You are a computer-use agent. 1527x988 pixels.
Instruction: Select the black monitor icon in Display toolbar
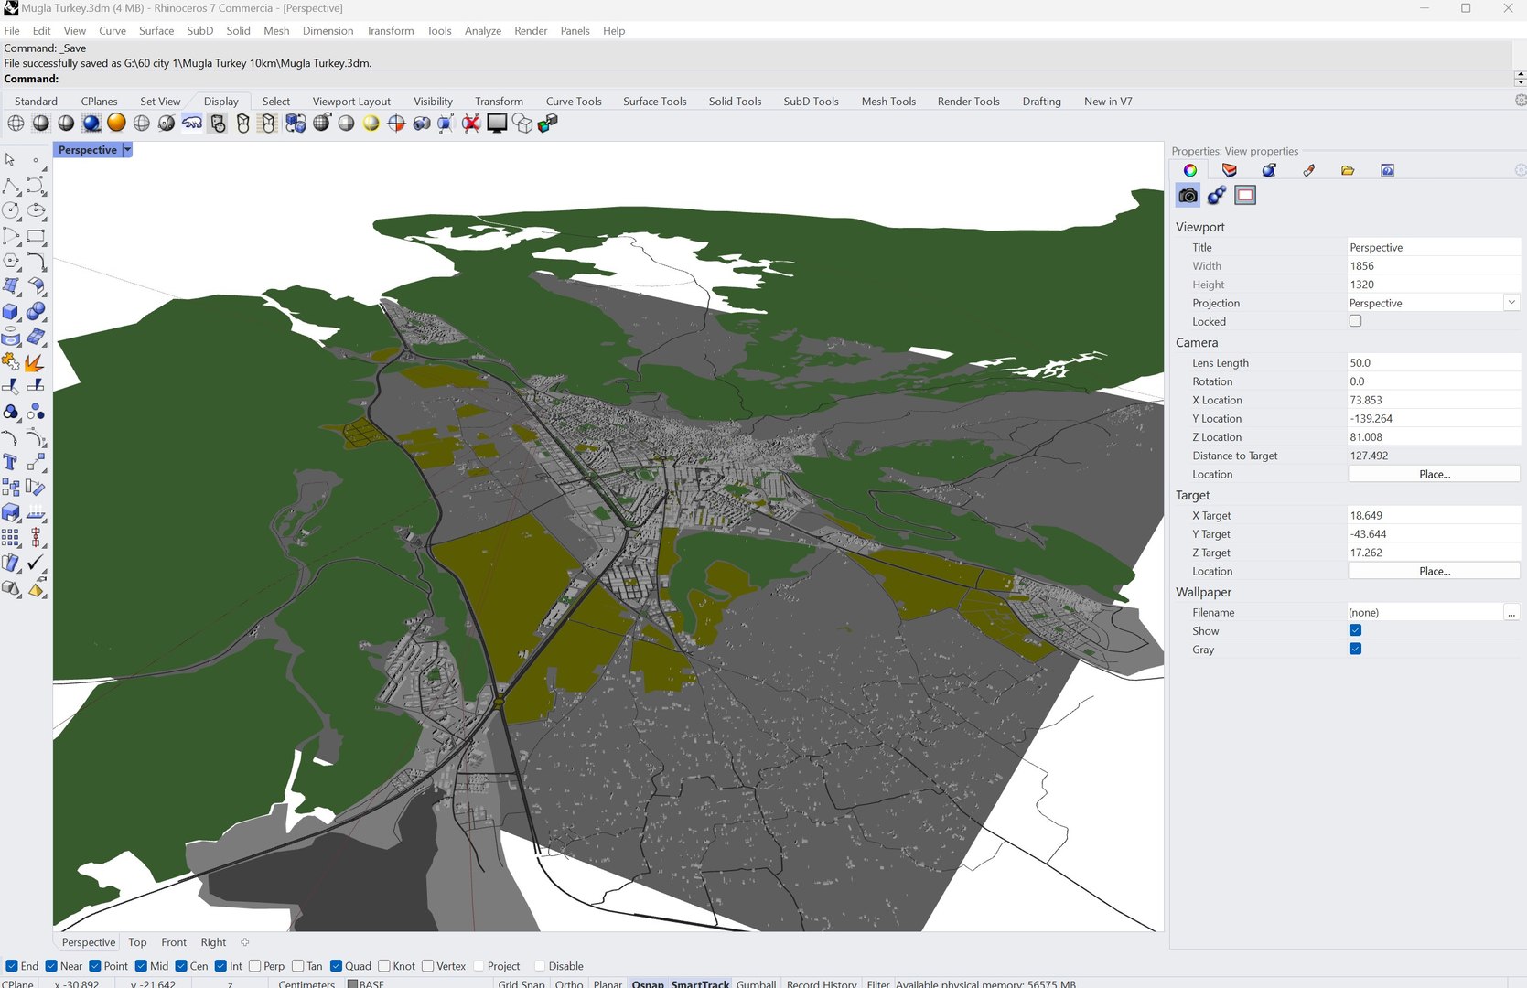coord(497,123)
